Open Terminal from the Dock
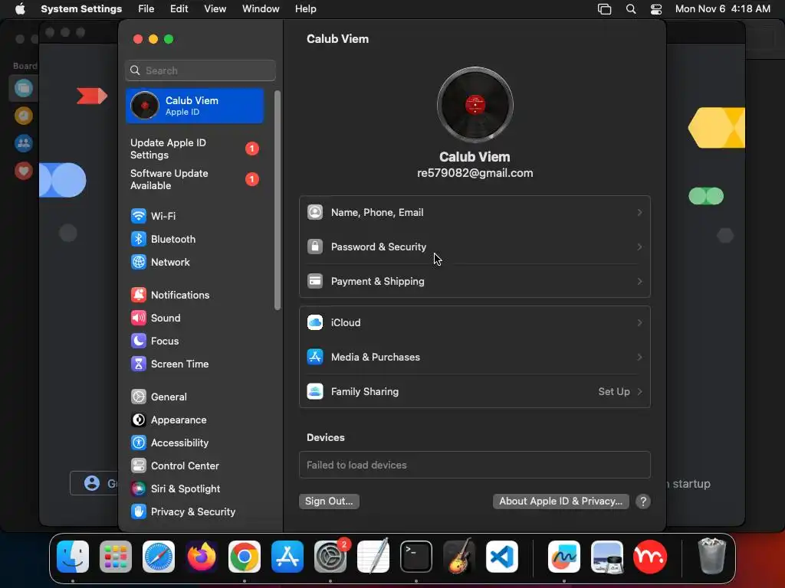The width and height of the screenshot is (785, 588). 416,557
